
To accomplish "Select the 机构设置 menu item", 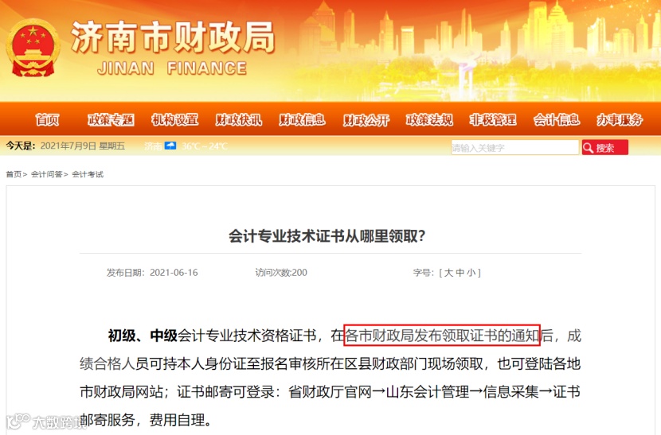I will [174, 120].
